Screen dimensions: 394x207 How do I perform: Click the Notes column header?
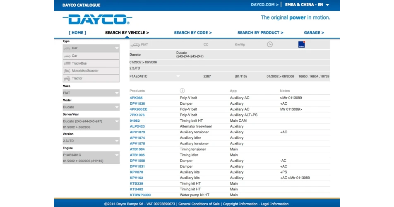[285, 91]
